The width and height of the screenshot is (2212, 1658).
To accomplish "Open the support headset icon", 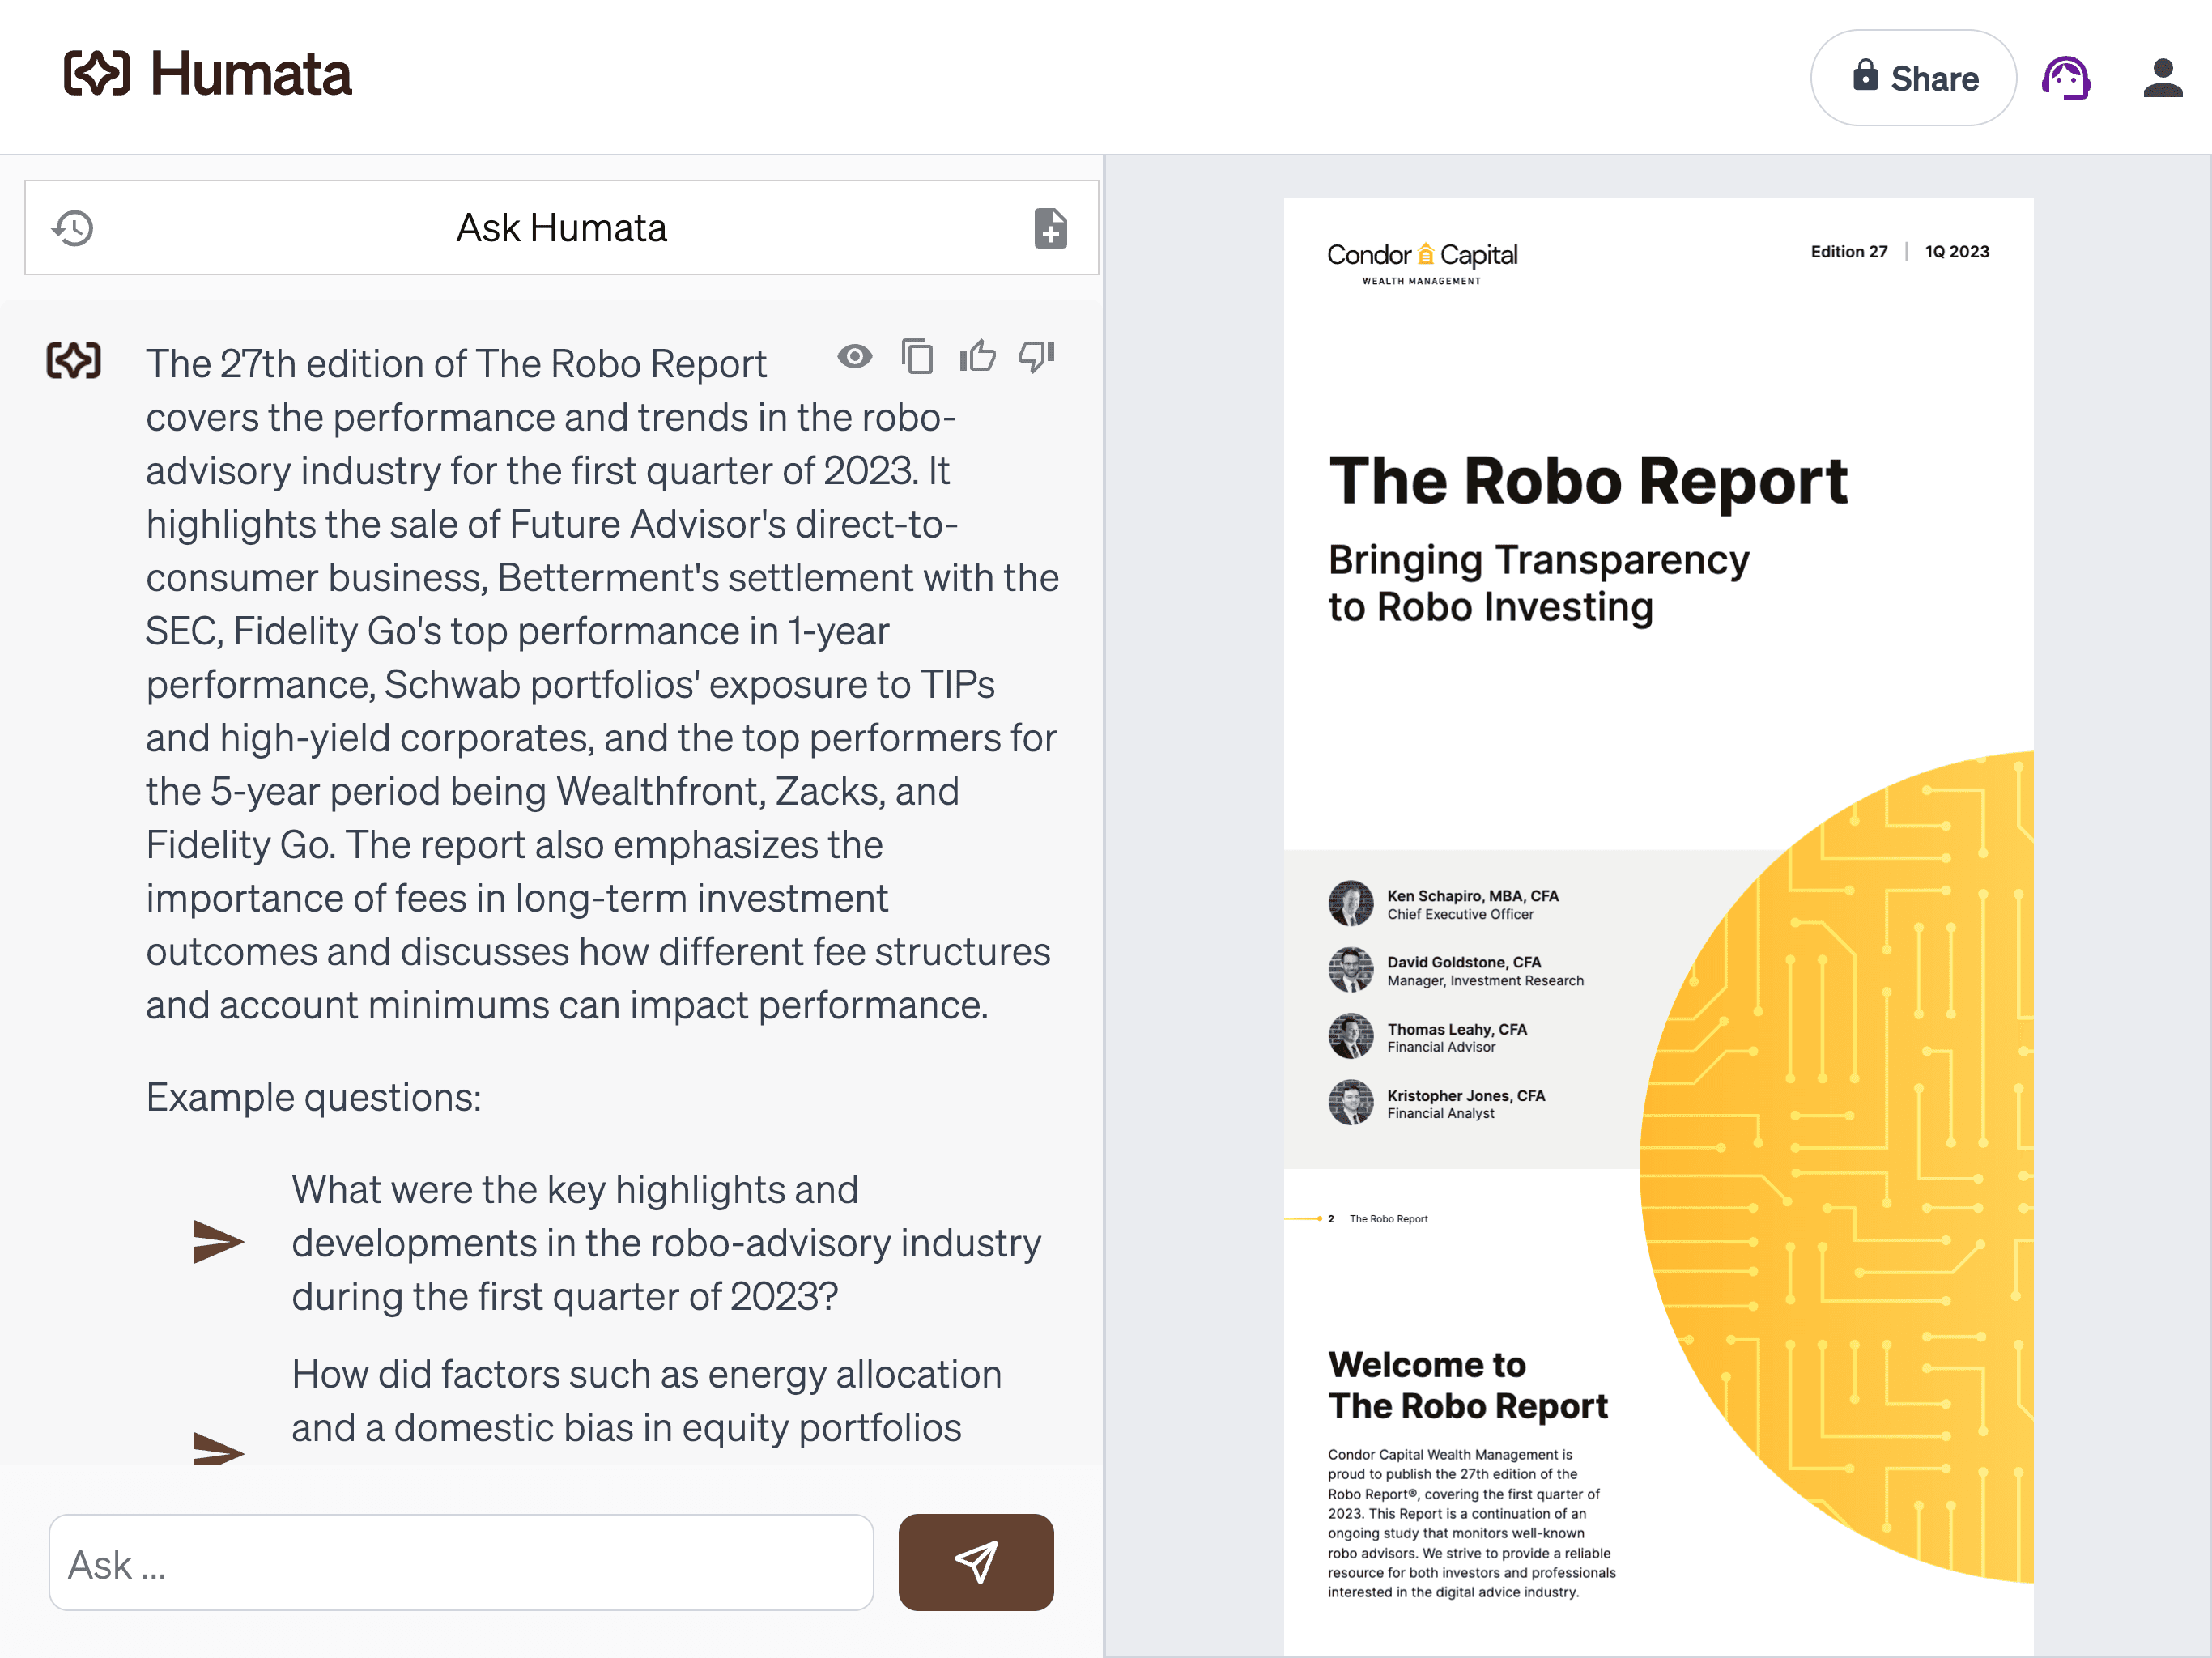I will pyautogui.click(x=2066, y=78).
